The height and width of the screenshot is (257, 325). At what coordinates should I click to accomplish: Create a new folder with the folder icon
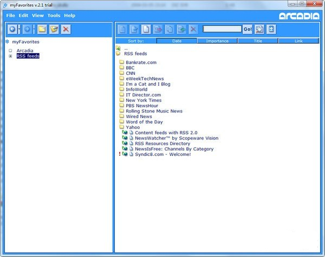42,29
